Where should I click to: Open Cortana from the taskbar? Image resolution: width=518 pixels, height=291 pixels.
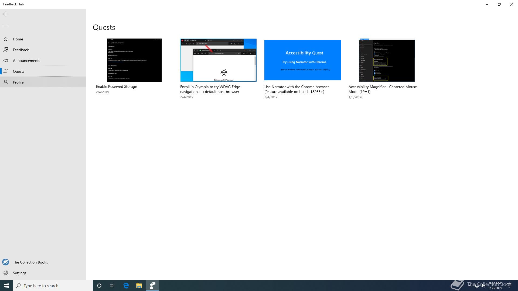99,286
